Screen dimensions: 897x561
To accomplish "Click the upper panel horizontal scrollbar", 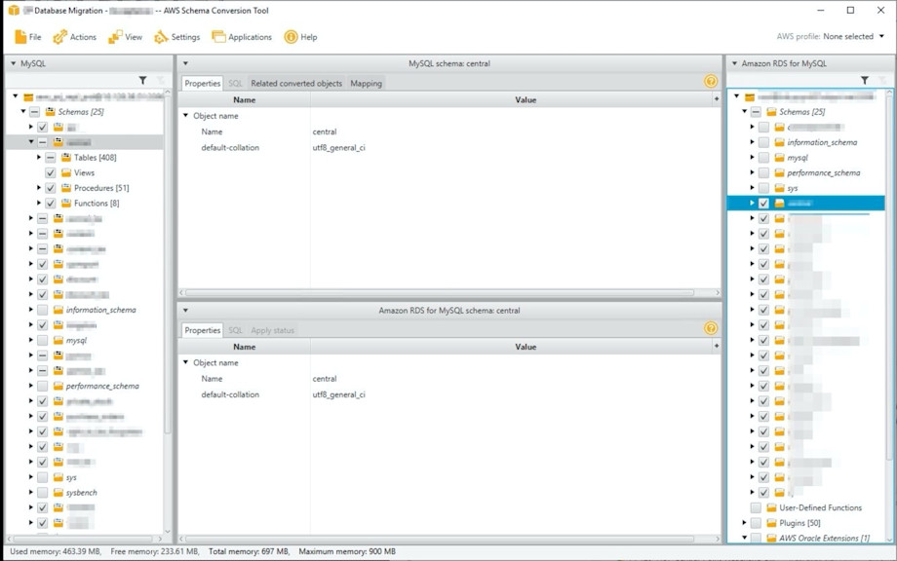I will pos(440,292).
